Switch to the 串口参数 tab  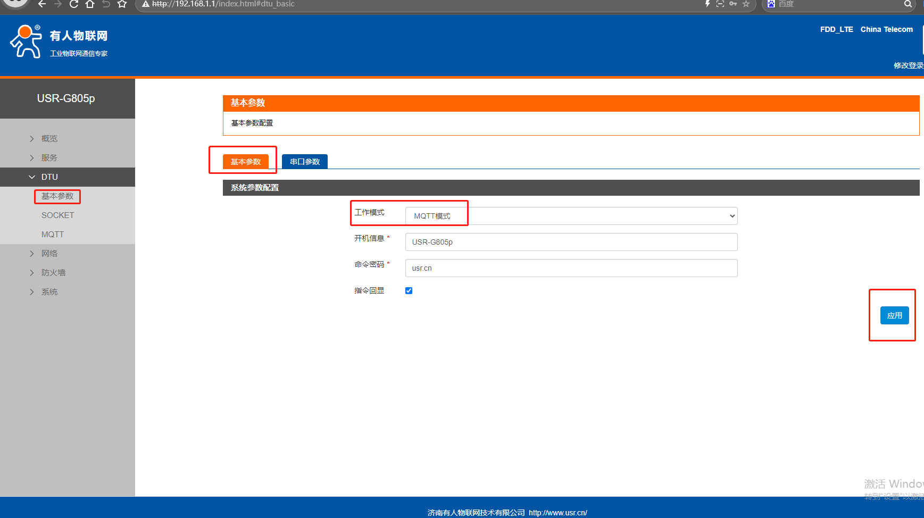[305, 162]
